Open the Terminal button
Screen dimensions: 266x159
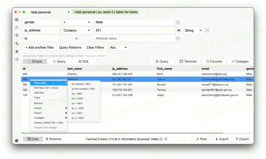point(188,61)
